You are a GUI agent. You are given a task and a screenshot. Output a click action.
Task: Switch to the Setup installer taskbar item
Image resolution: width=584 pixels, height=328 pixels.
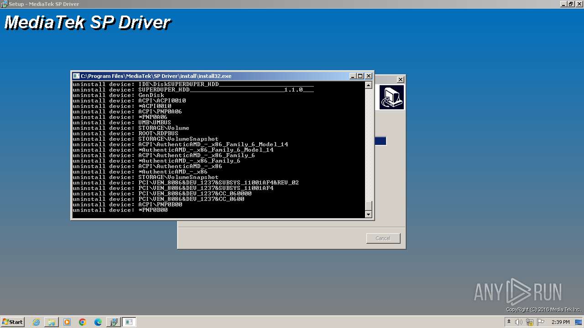point(113,322)
